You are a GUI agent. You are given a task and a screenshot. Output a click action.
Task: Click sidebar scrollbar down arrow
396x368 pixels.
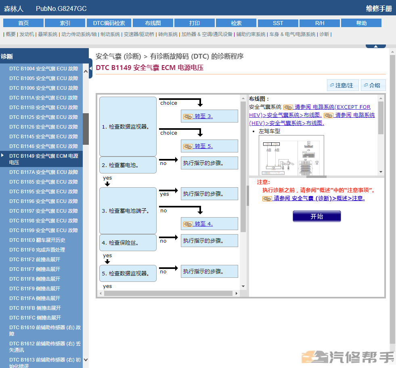pyautogui.click(x=86, y=360)
